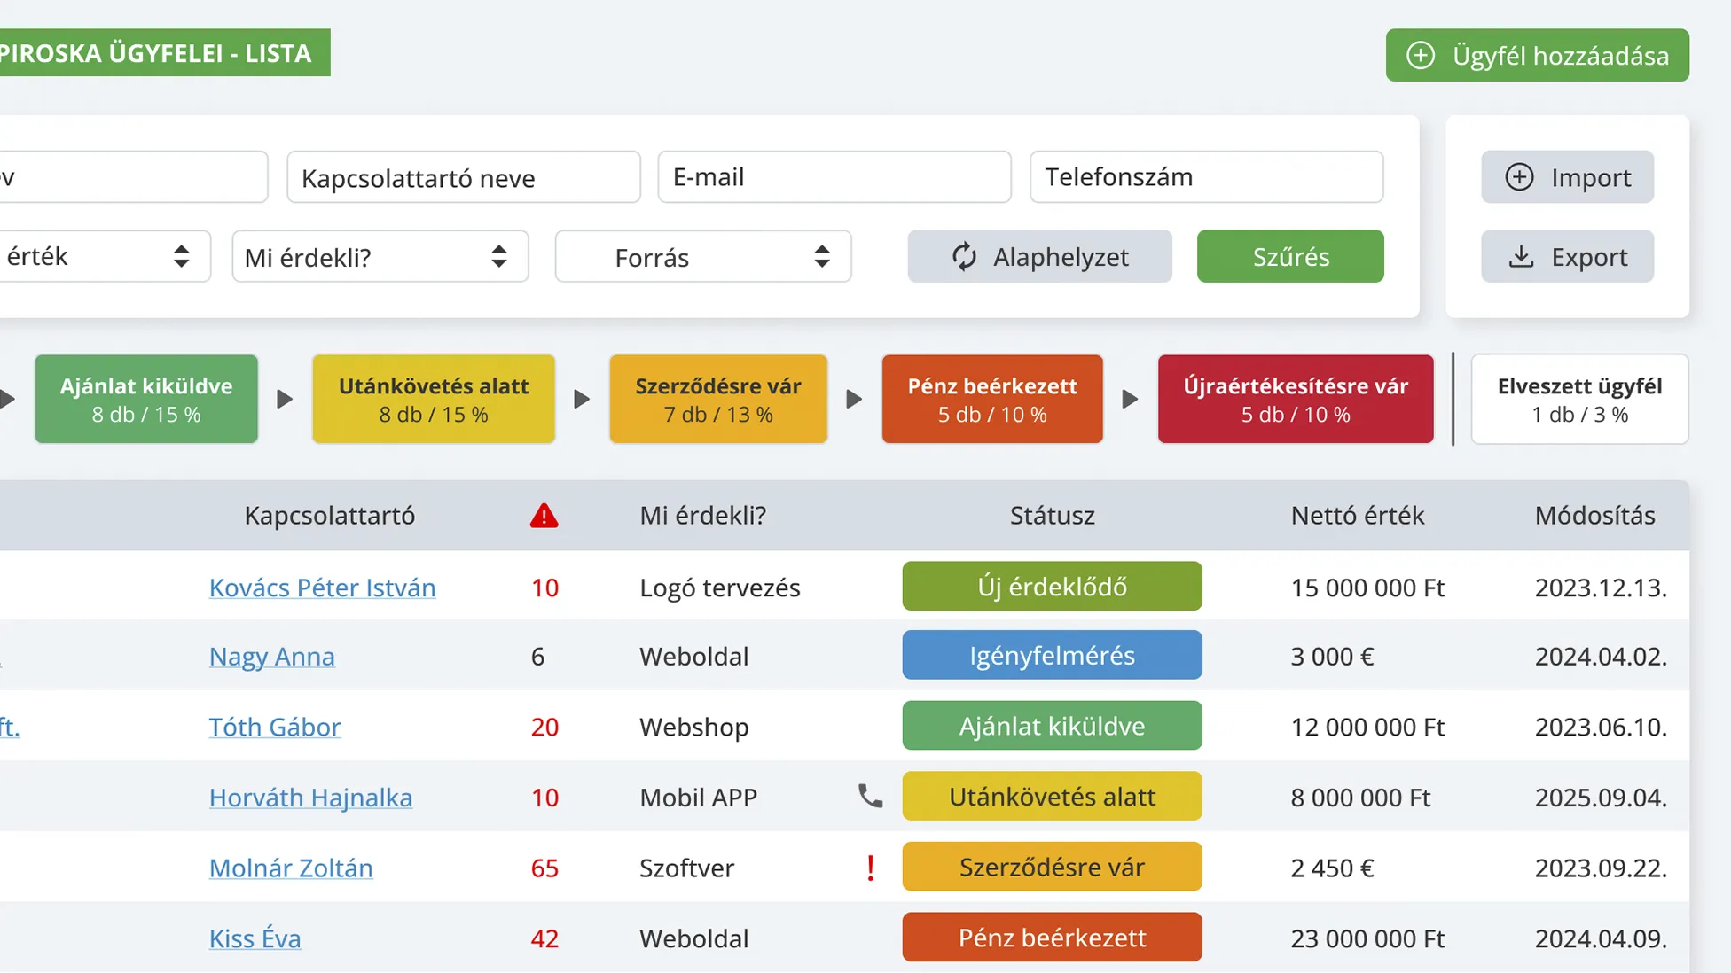
Task: Open Kiss Éva contact
Action: point(255,938)
